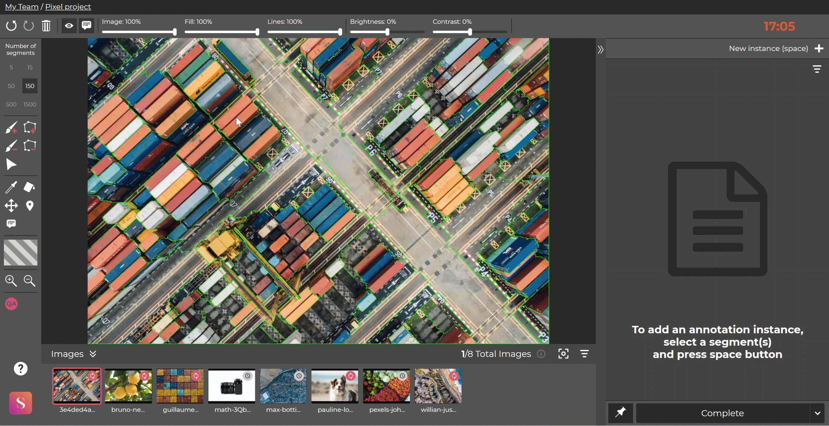Open My Team breadcrumb link
Screen dimensions: 829x426
point(22,7)
